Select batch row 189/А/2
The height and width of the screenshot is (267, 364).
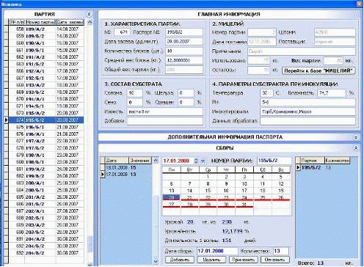coord(46,29)
